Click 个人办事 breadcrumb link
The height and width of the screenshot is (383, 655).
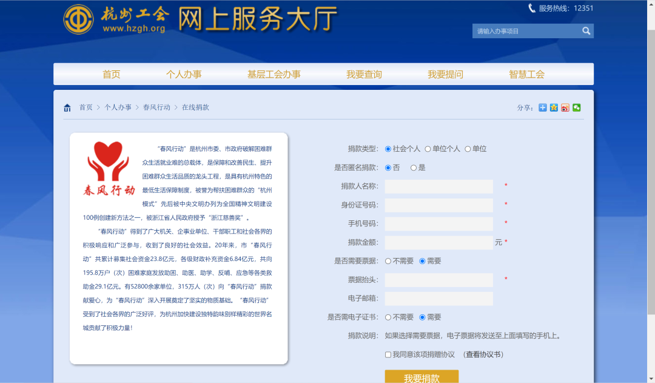118,107
